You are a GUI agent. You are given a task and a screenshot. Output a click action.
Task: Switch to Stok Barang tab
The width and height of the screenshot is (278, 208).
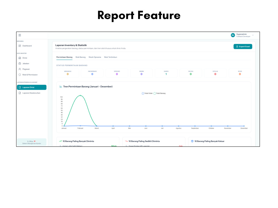[x=81, y=57]
